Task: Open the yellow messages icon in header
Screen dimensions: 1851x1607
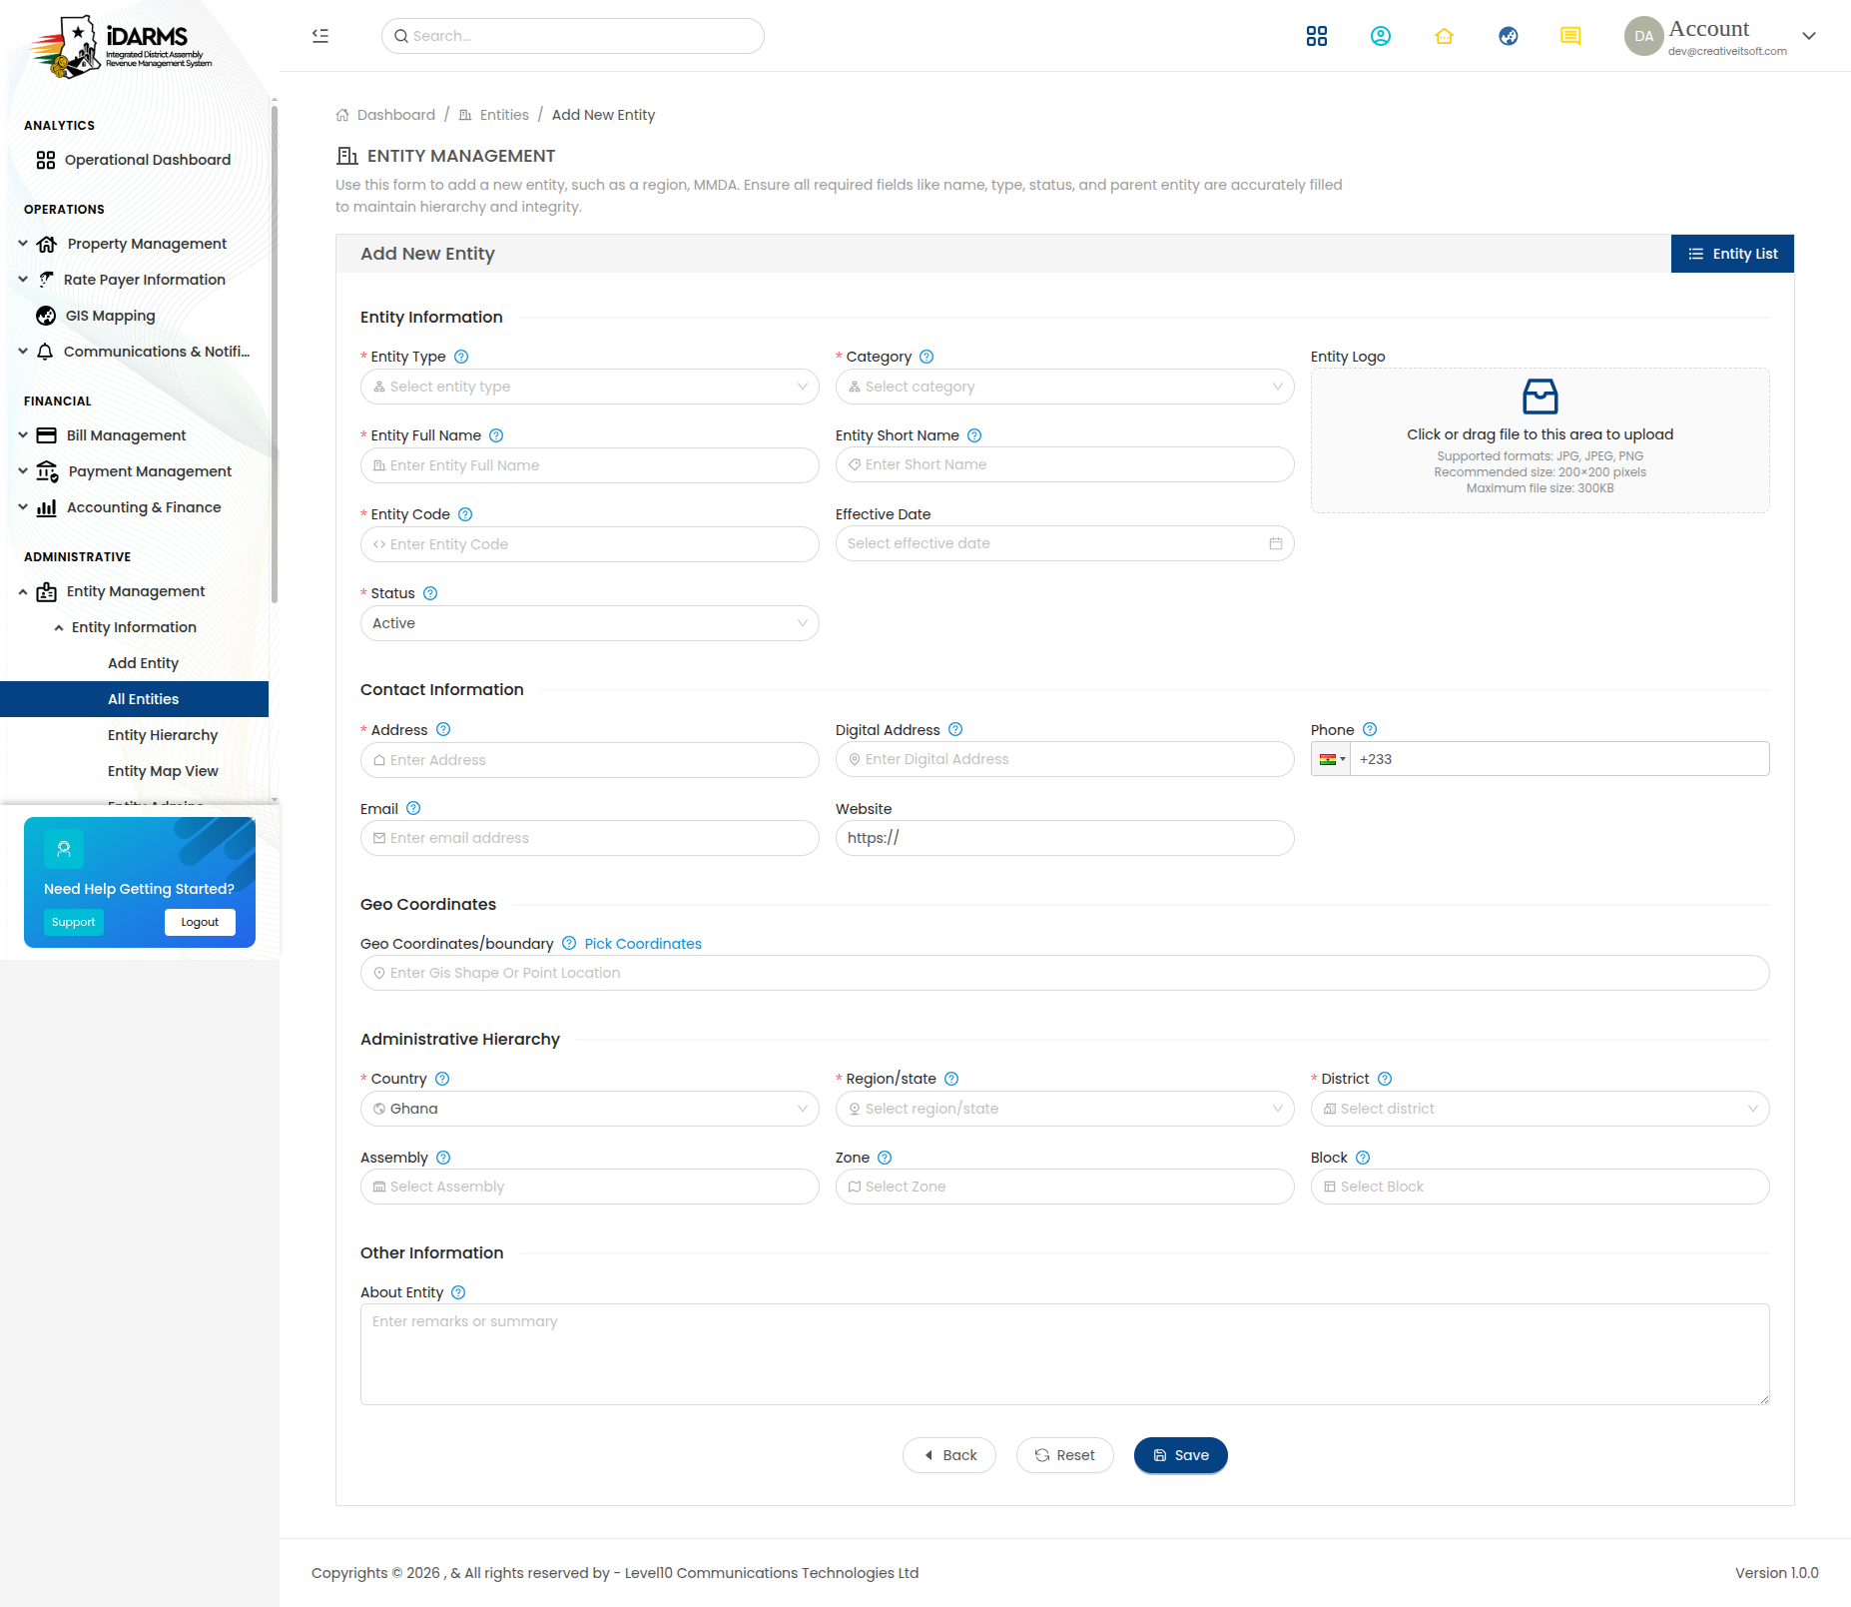Action: pos(1570,36)
